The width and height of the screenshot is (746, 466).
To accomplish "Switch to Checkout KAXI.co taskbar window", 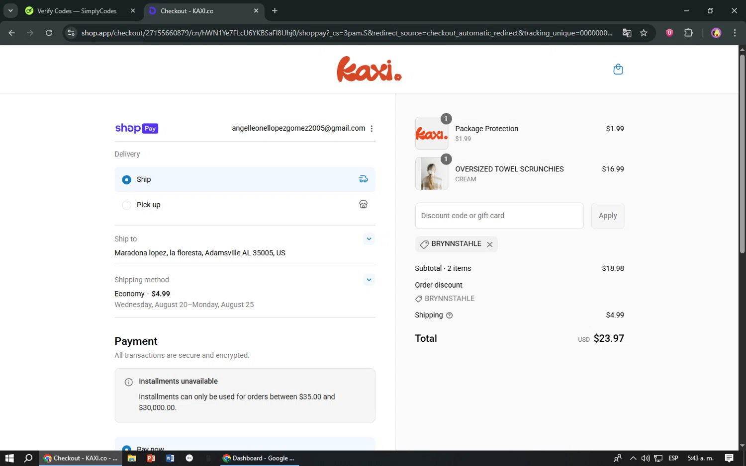I will pyautogui.click(x=81, y=458).
